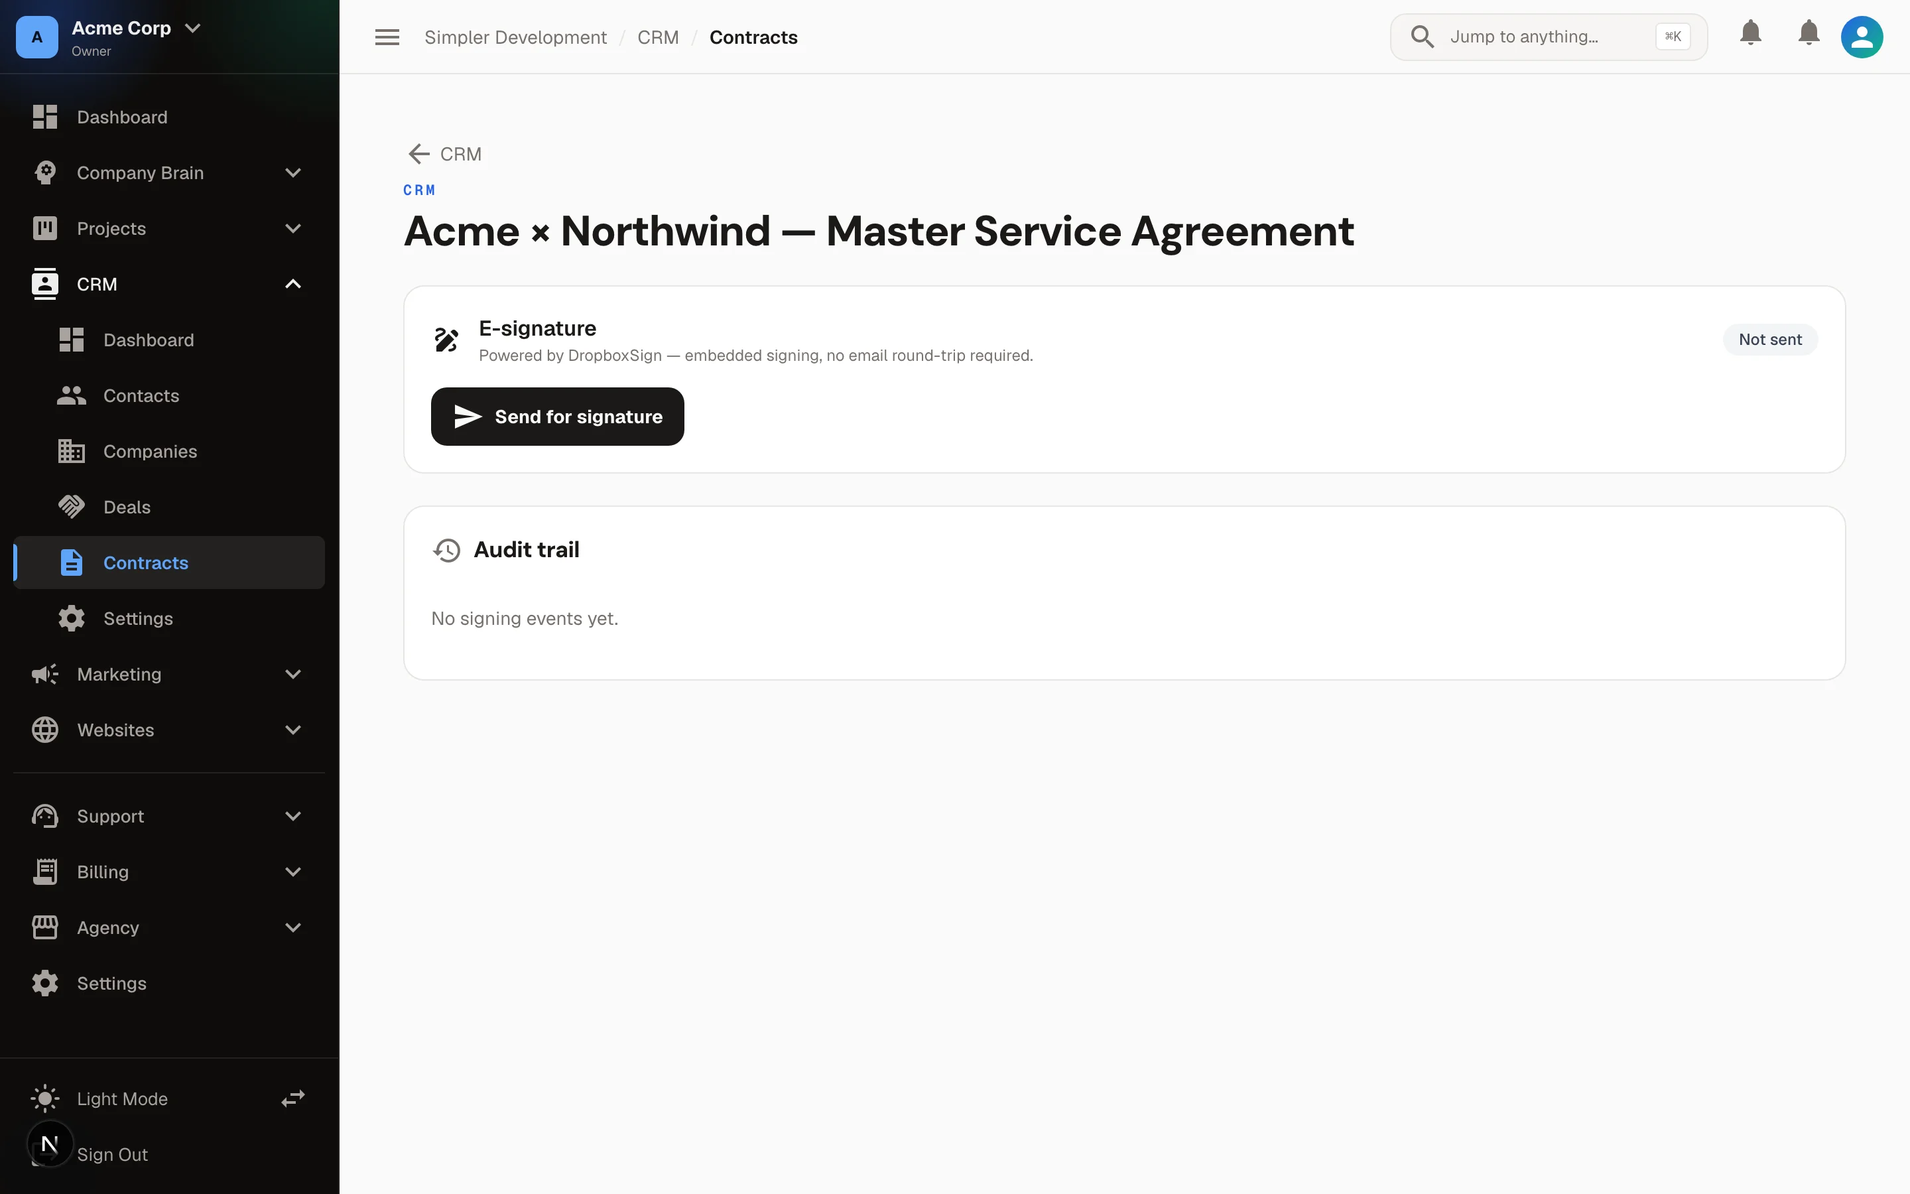
Task: Click the blue CRM label above the title
Action: pyautogui.click(x=419, y=190)
